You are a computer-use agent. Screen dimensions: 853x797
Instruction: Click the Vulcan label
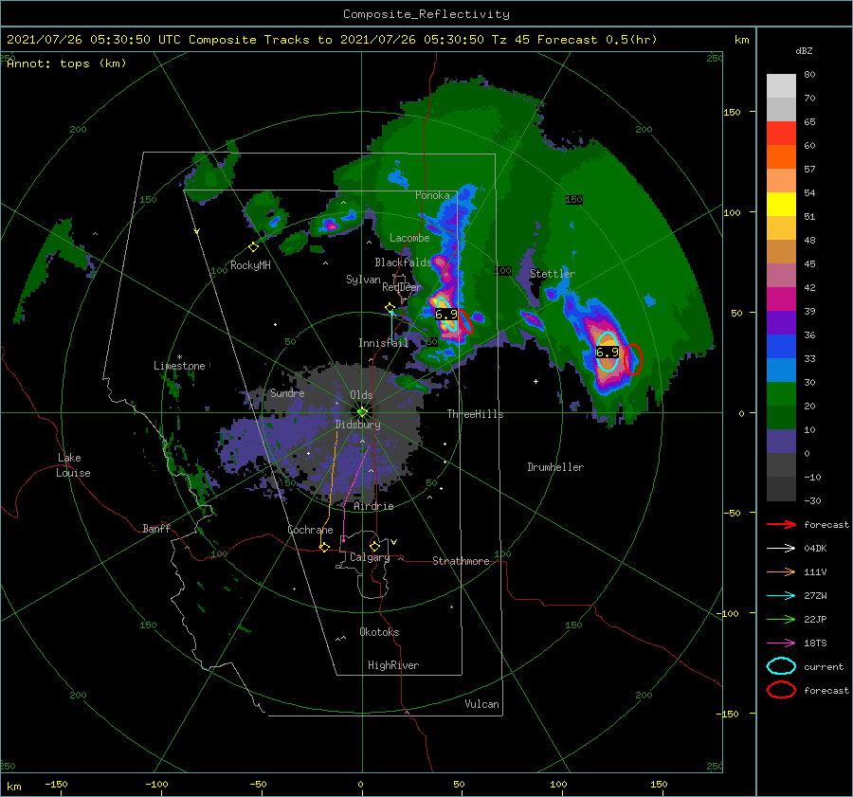481,704
